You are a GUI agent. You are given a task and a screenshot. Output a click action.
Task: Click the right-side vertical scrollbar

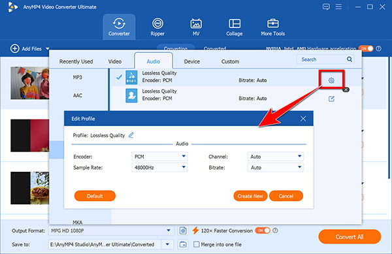pyautogui.click(x=389, y=118)
